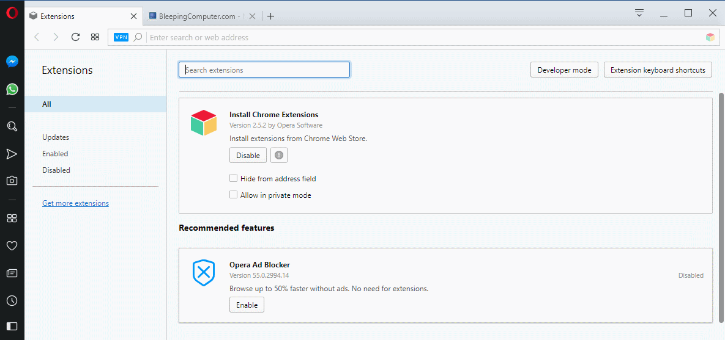
Task: Click the Opera Ad Blocker shield logo
Action: click(204, 273)
